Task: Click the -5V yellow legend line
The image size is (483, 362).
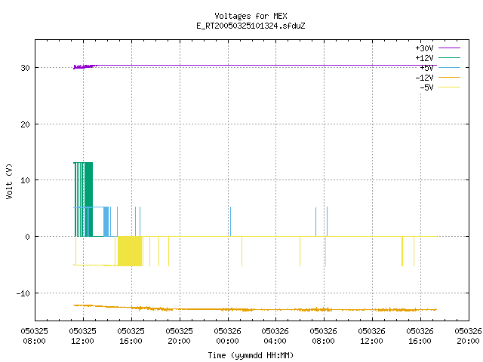Action: click(449, 87)
